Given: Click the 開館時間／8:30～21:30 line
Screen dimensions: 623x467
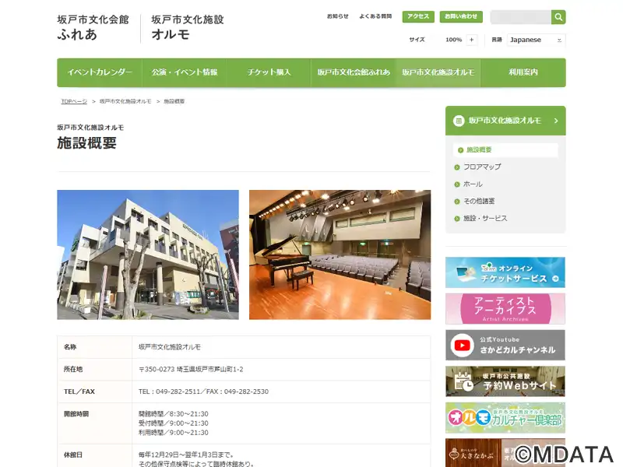Looking at the screenshot, I should 173,414.
